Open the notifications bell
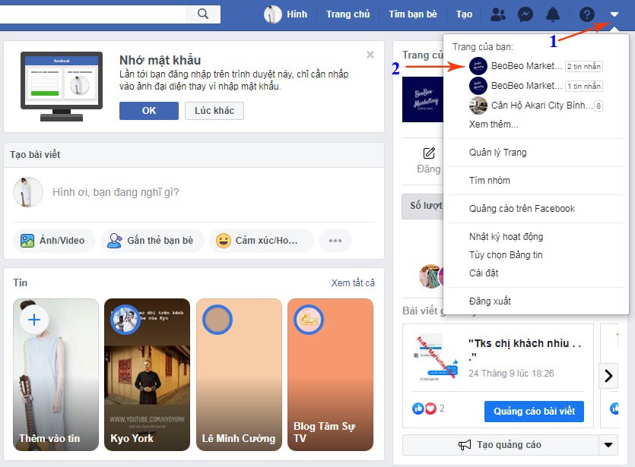 click(x=553, y=14)
